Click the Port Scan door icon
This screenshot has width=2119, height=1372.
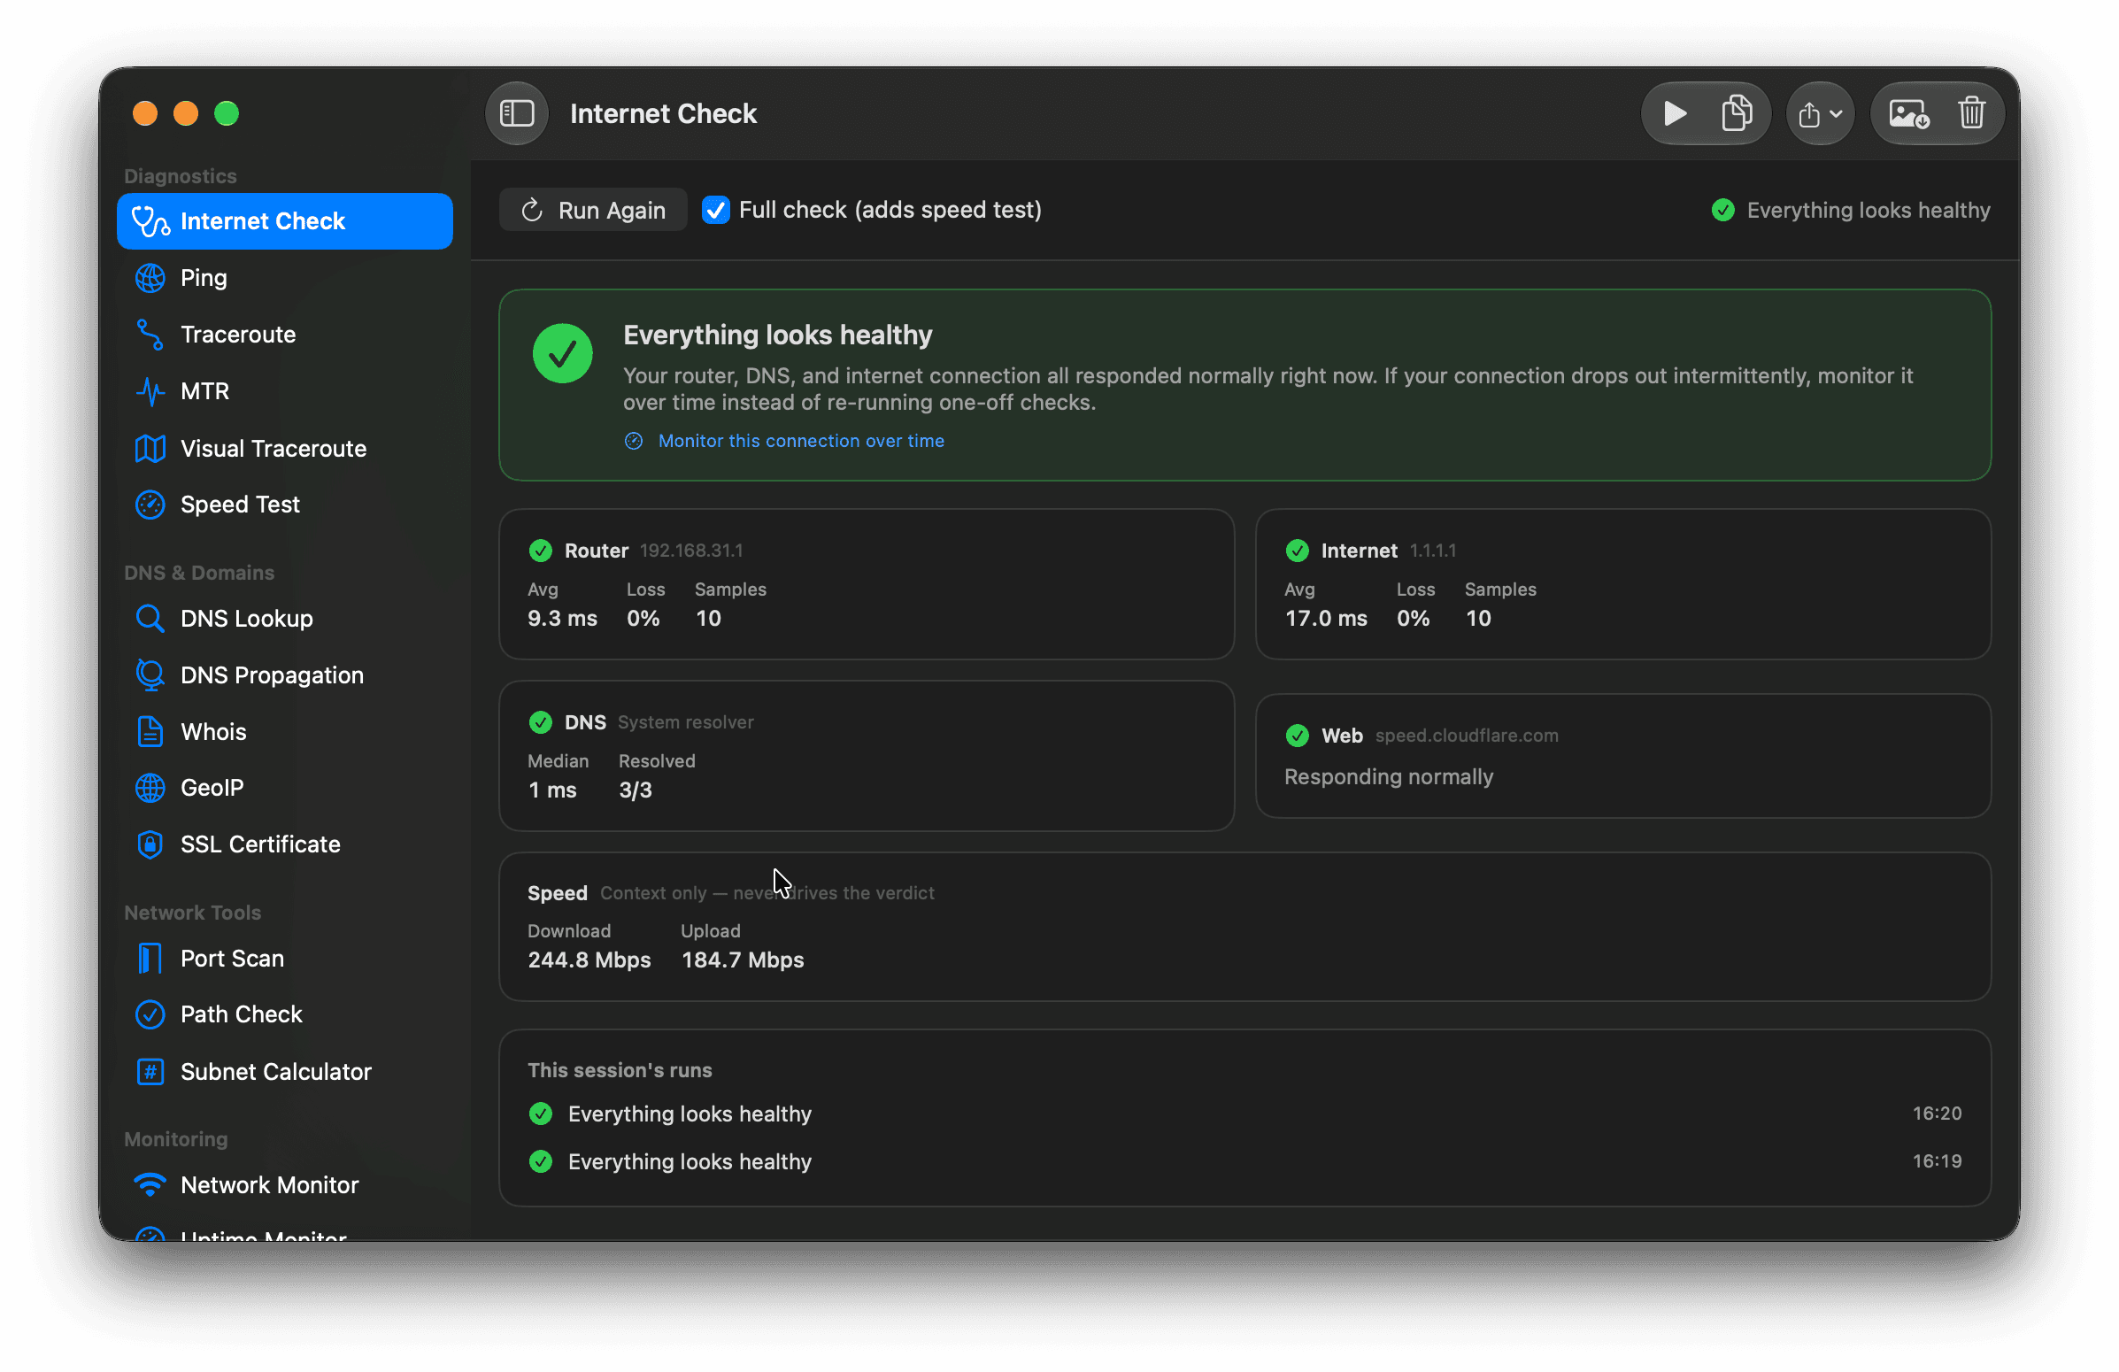(150, 958)
